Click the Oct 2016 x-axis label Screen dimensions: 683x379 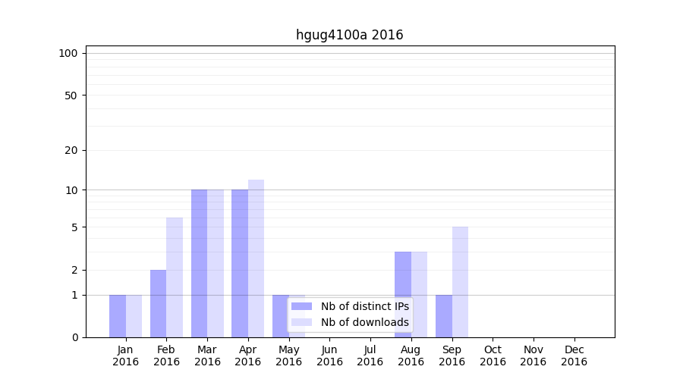click(493, 356)
